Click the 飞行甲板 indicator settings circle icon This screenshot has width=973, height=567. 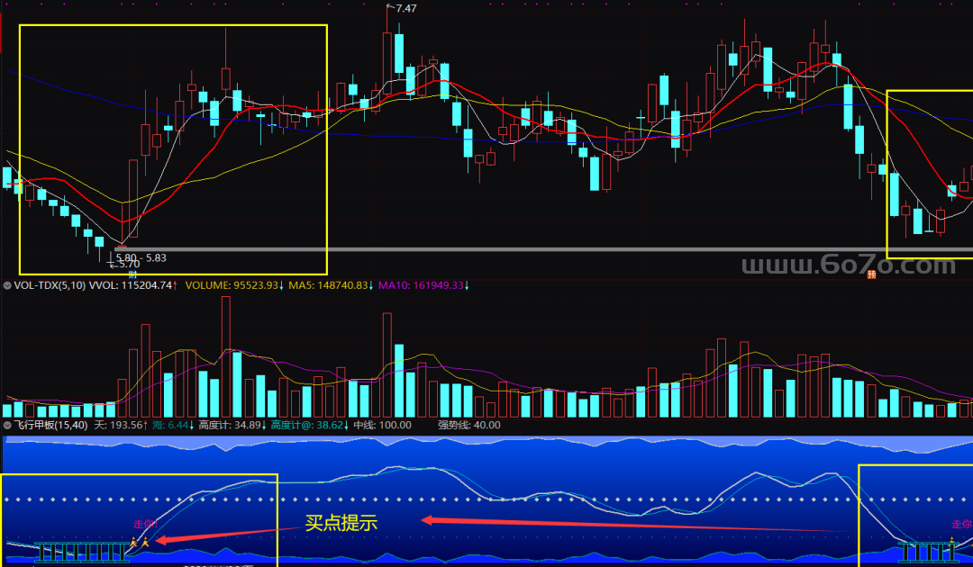7,425
